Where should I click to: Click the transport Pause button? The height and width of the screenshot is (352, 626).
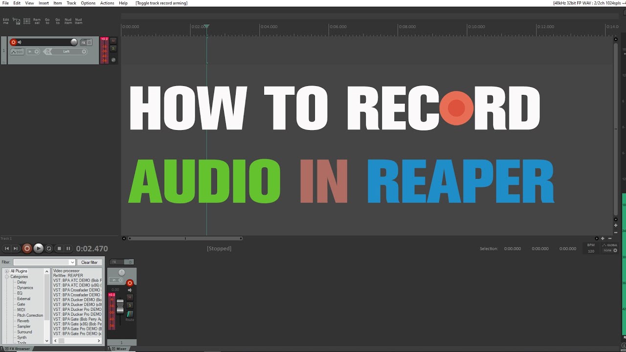tap(68, 249)
